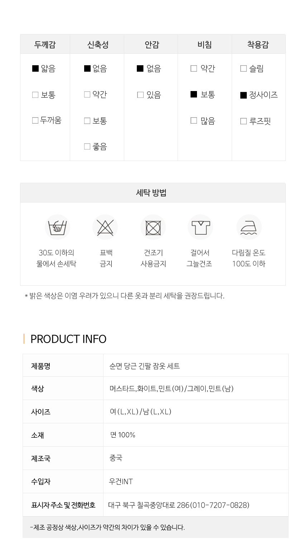Click the no bleach triangle icon

(105, 227)
